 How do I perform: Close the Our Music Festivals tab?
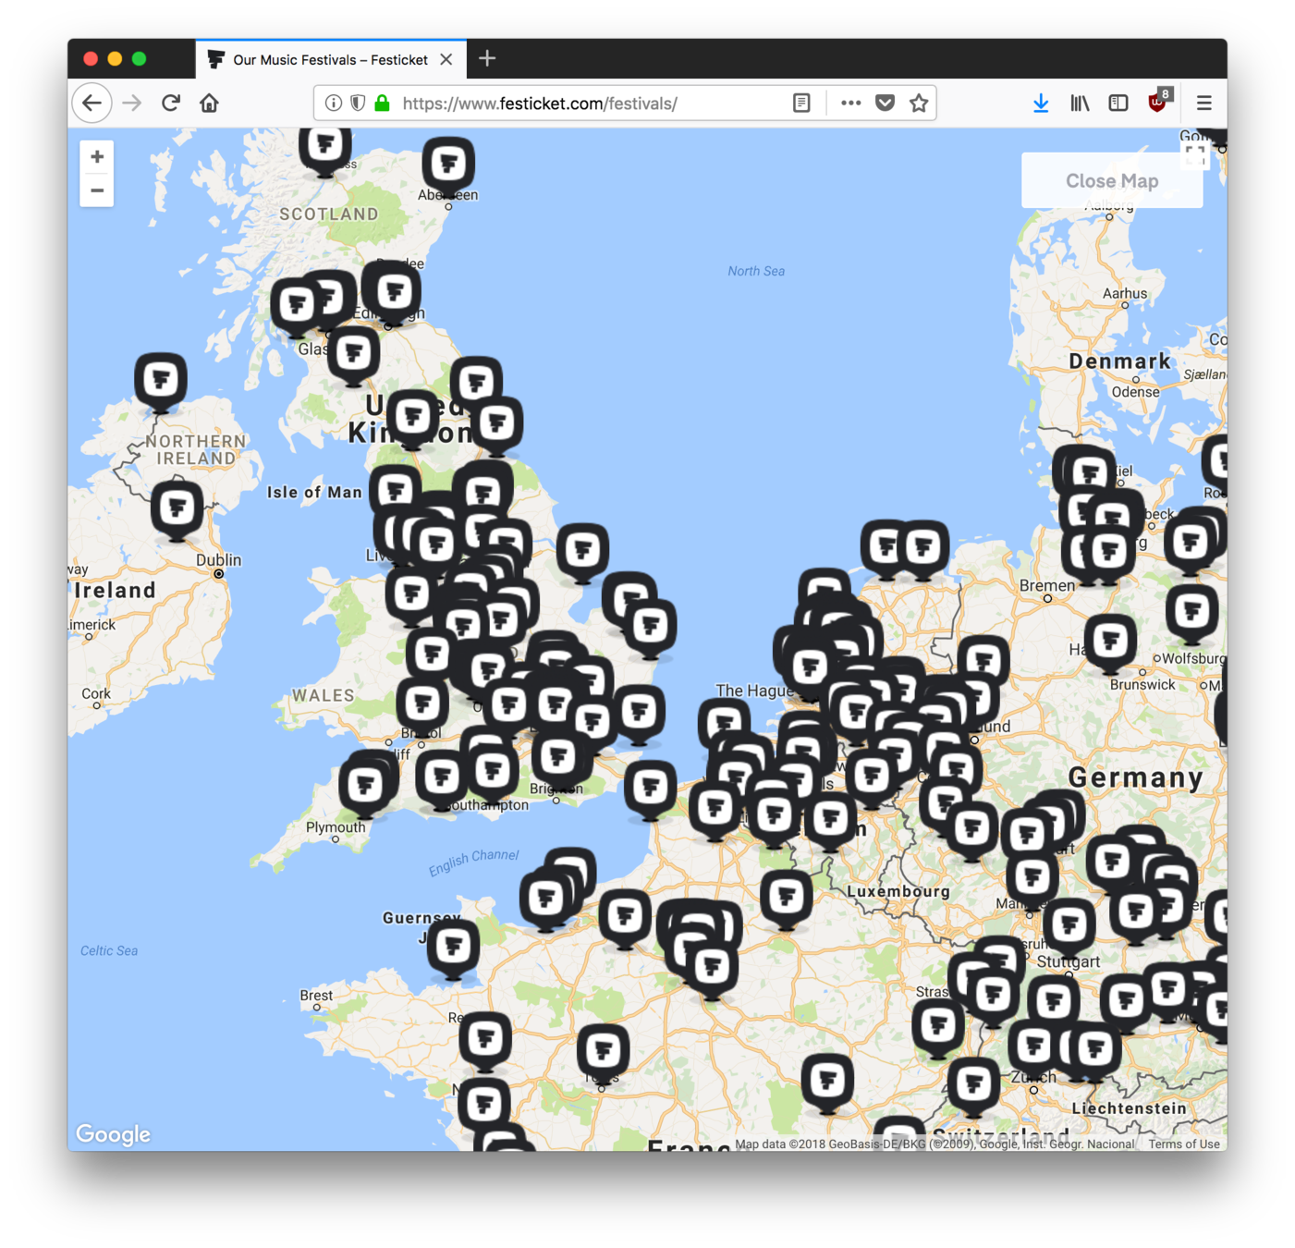pyautogui.click(x=446, y=60)
